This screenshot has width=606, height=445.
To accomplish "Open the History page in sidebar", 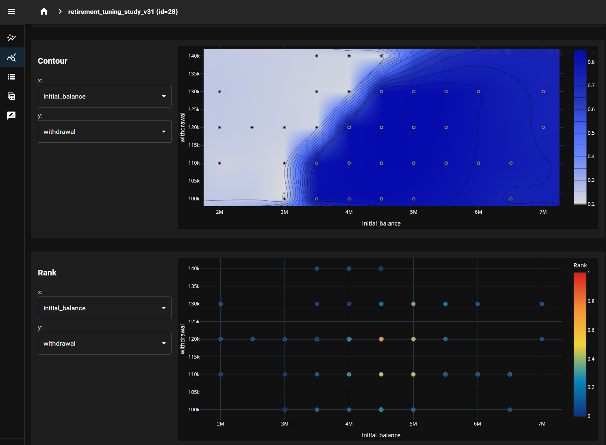I will 11,38.
